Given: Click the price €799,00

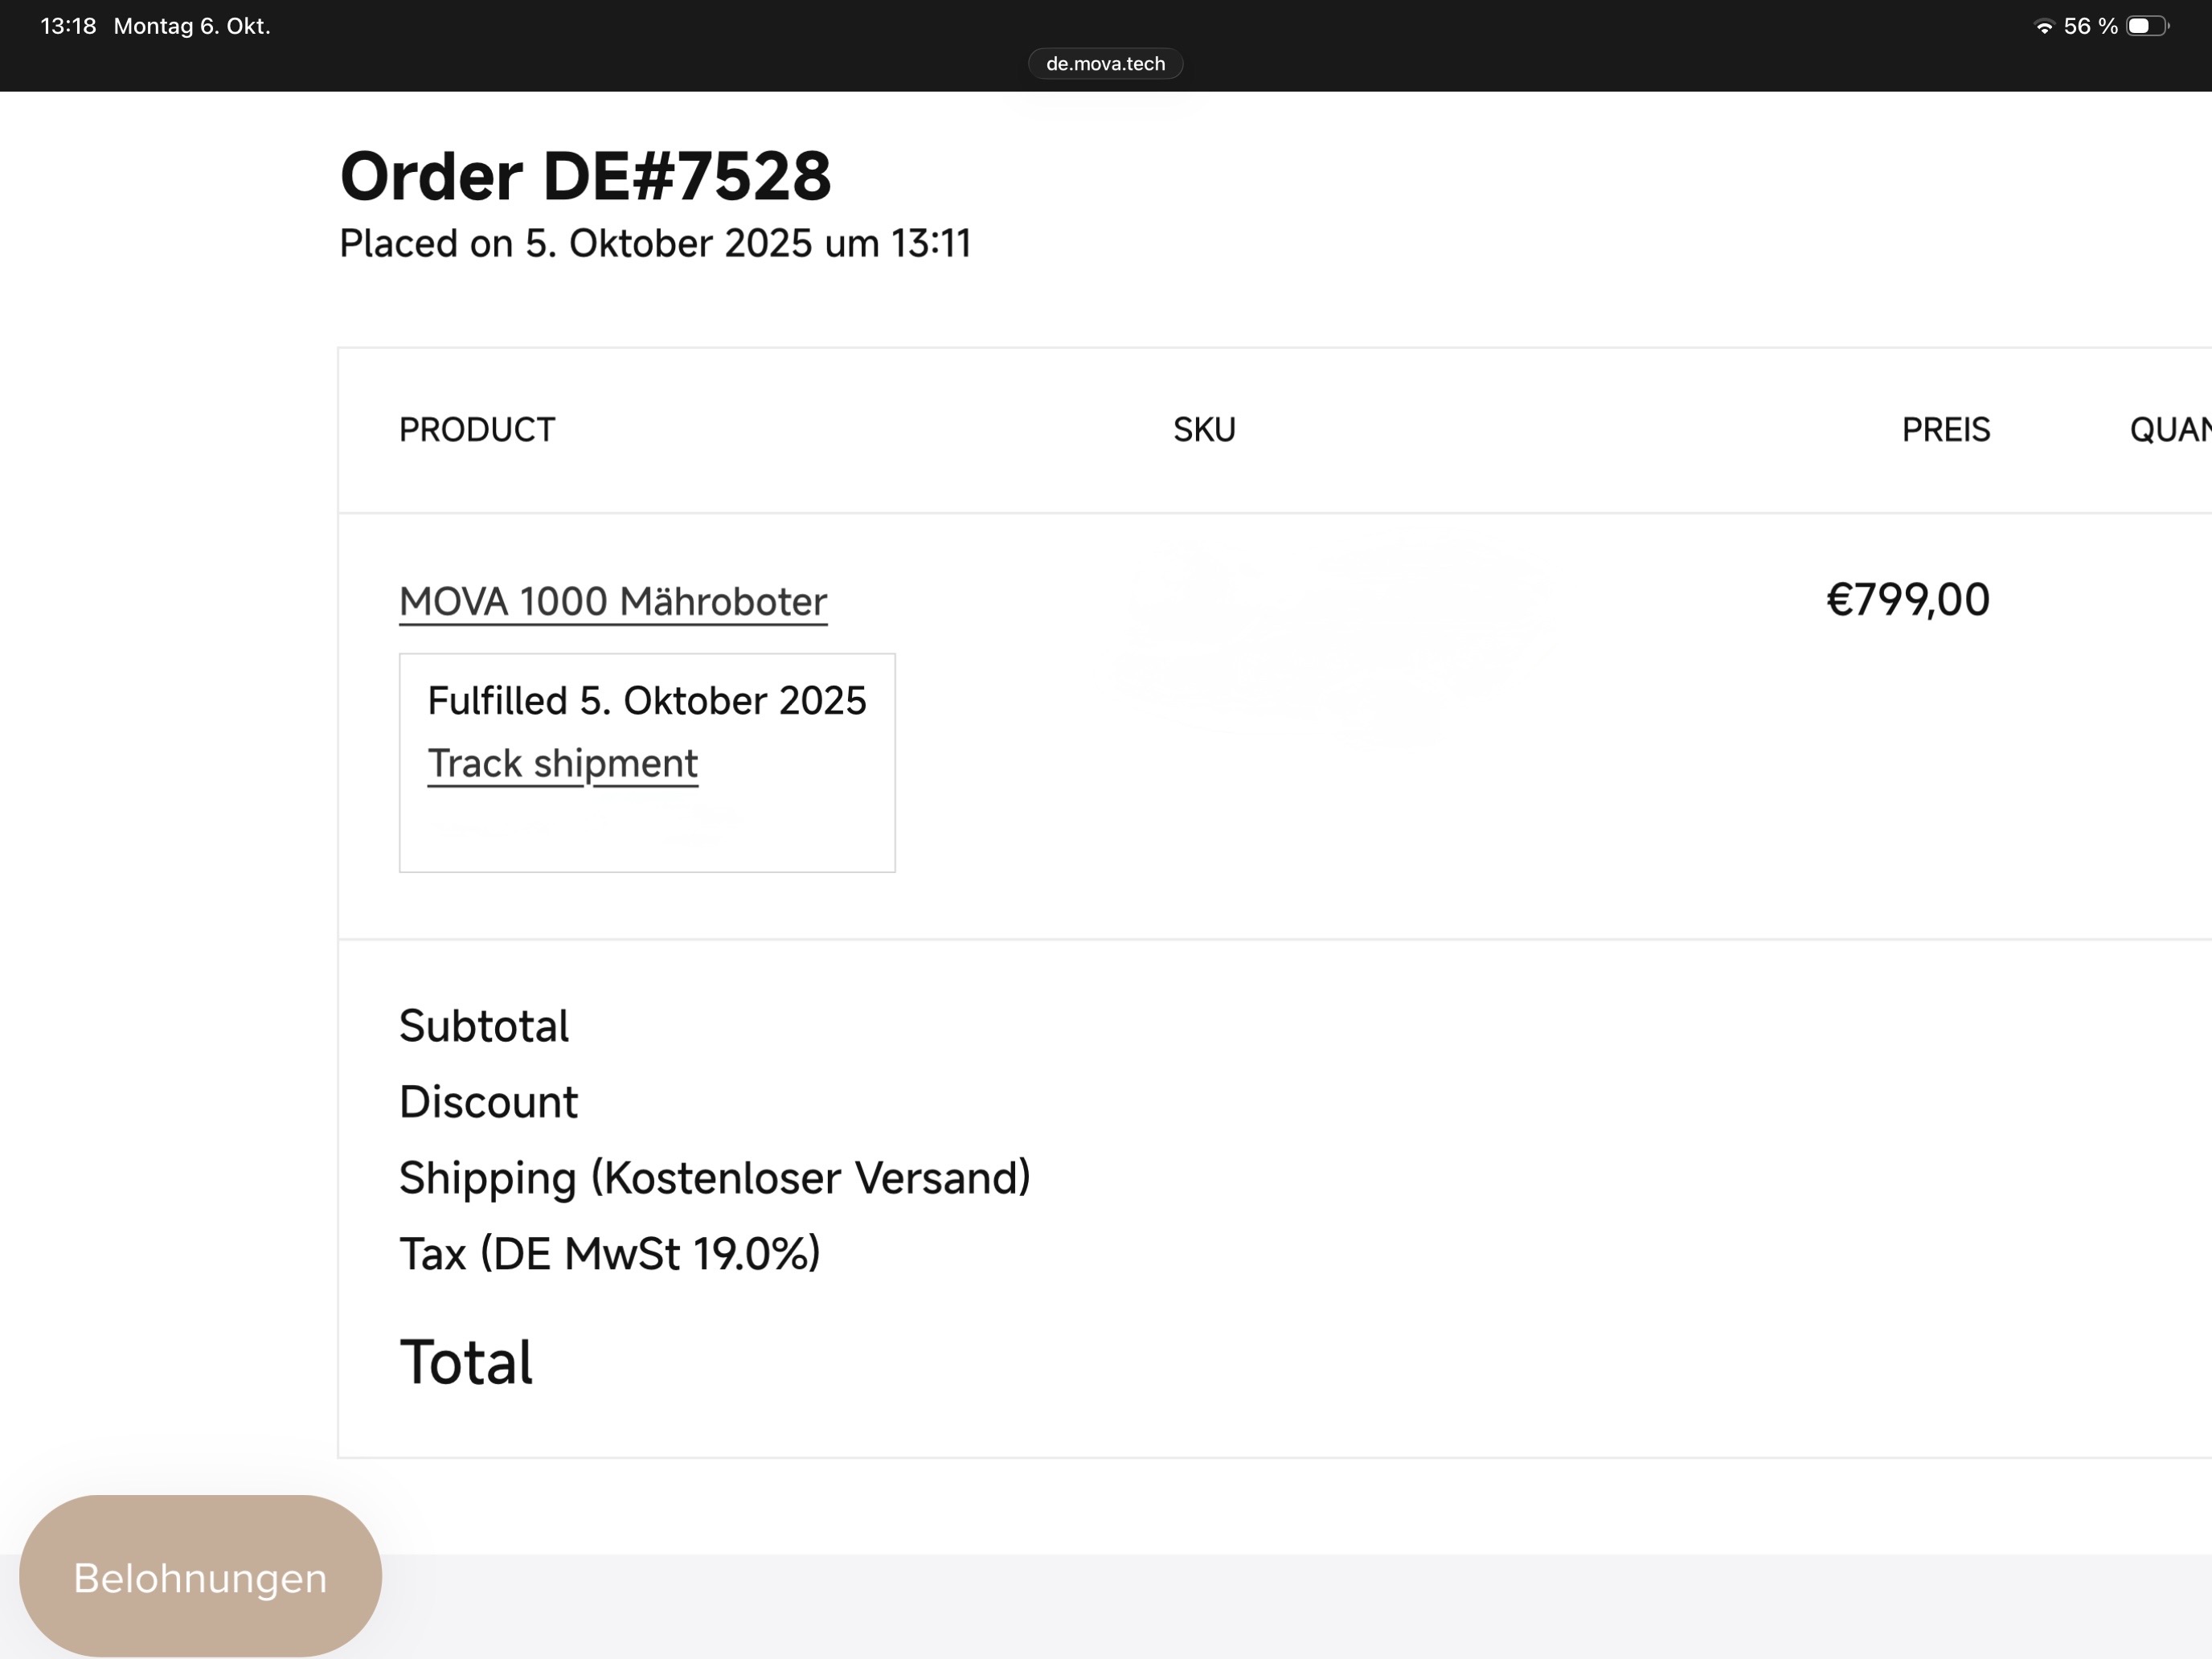Looking at the screenshot, I should (1907, 600).
